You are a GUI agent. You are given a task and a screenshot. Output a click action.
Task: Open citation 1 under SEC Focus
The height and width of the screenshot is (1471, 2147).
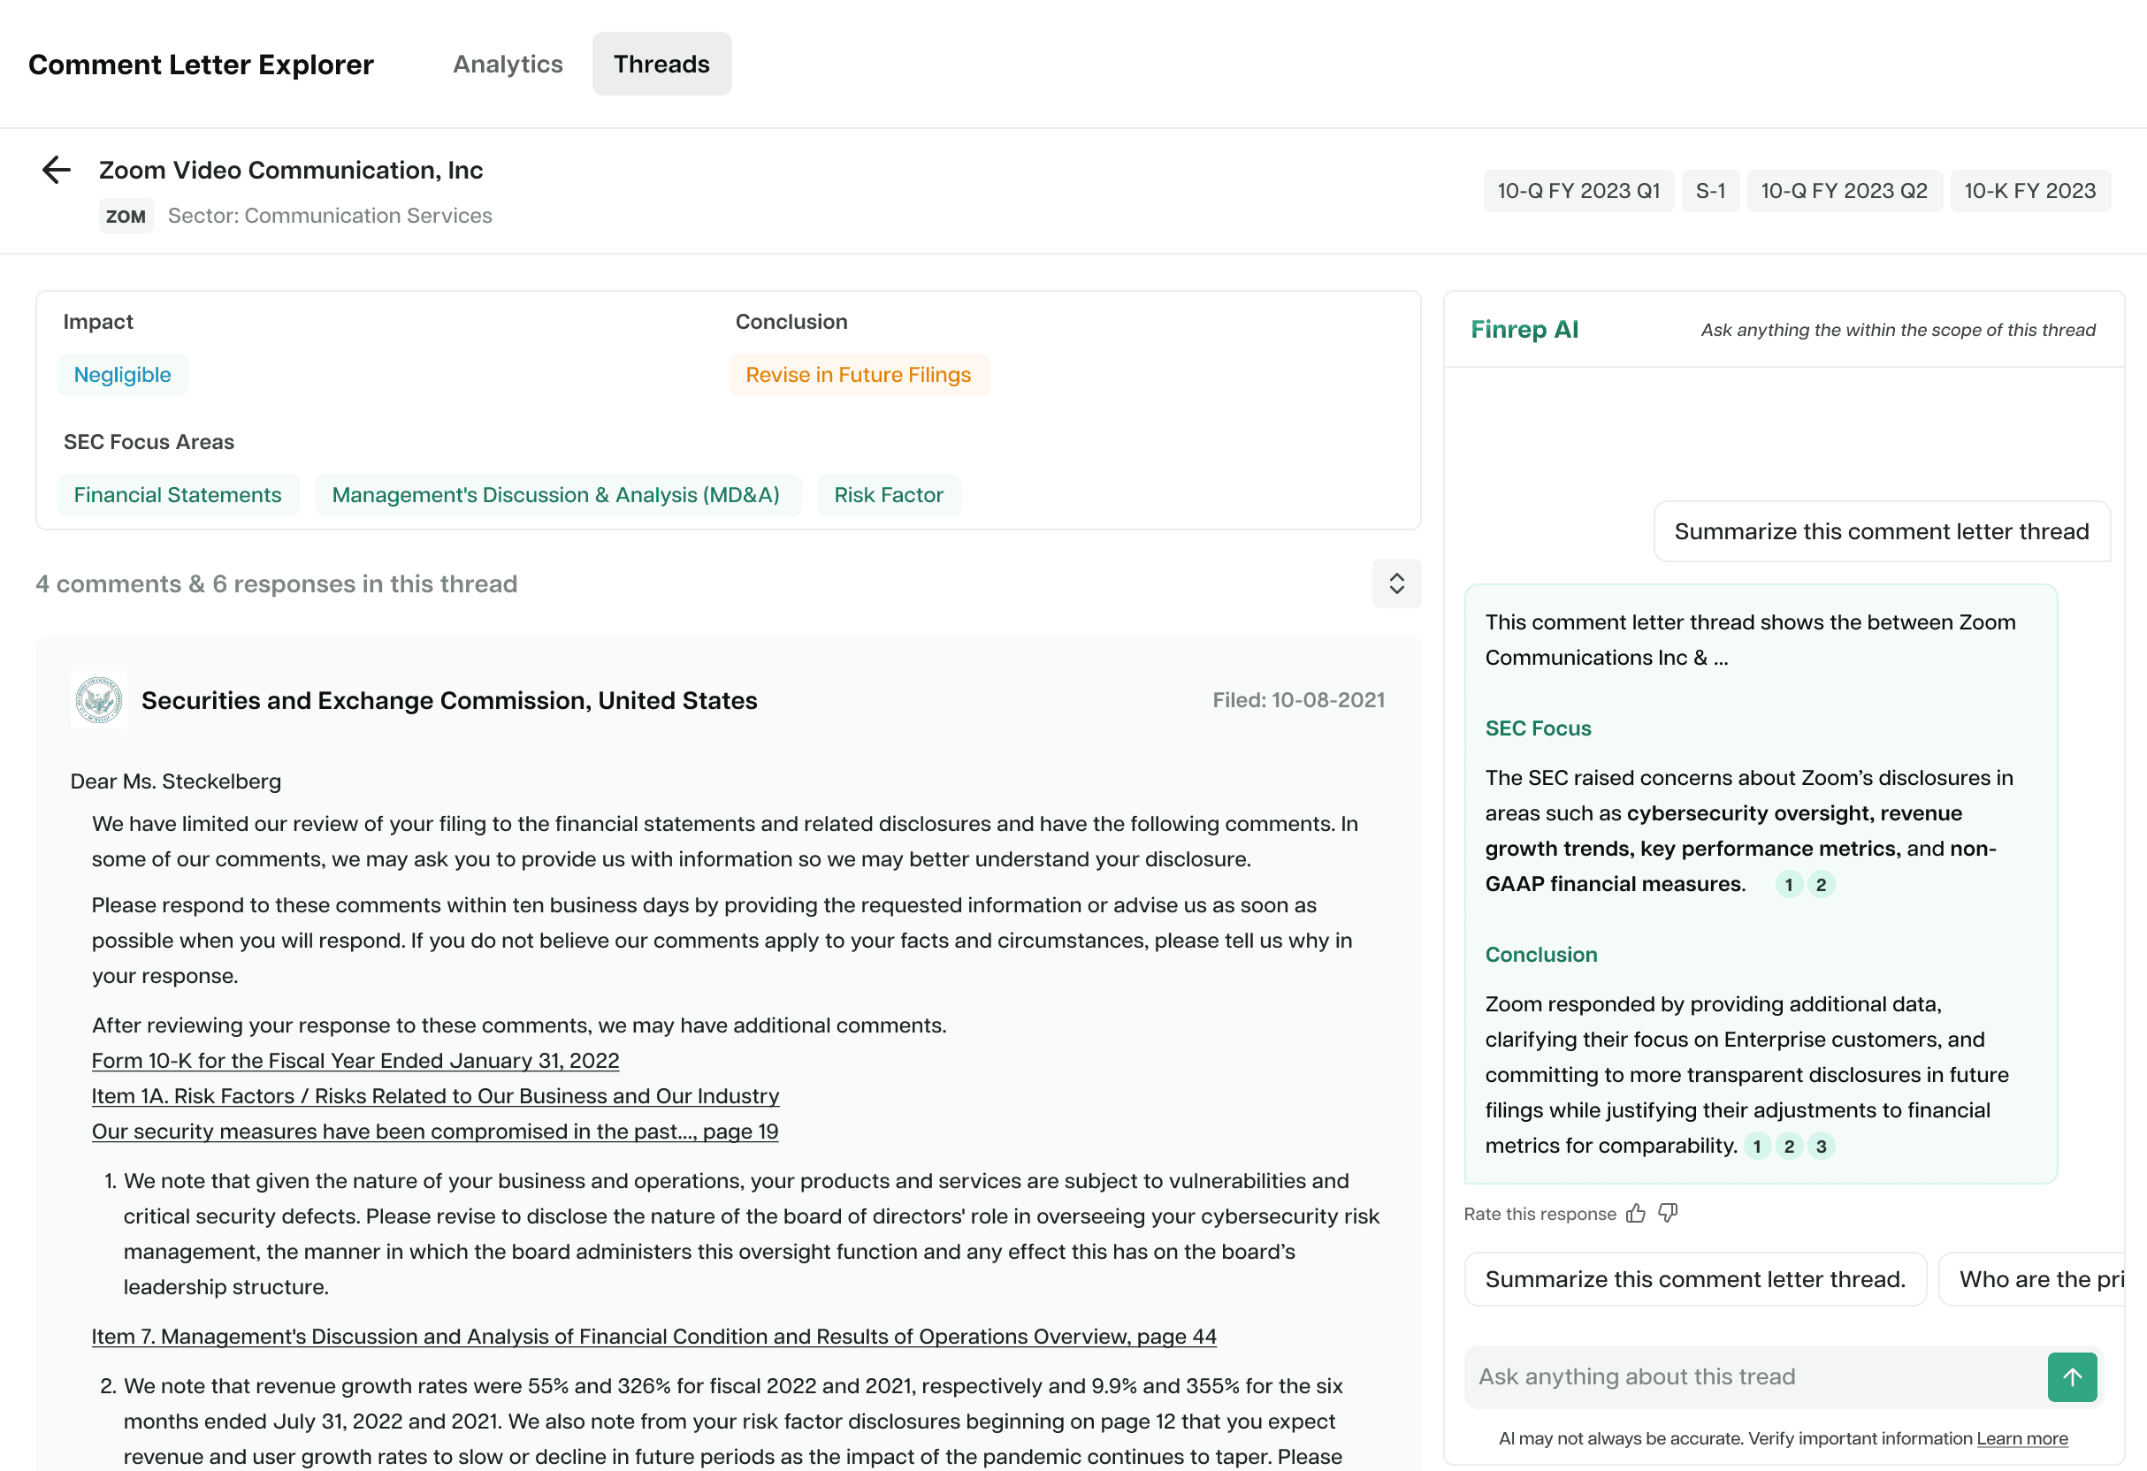tap(1789, 885)
